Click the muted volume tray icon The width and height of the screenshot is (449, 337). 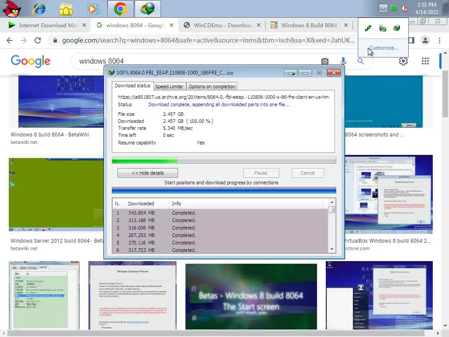point(405,9)
